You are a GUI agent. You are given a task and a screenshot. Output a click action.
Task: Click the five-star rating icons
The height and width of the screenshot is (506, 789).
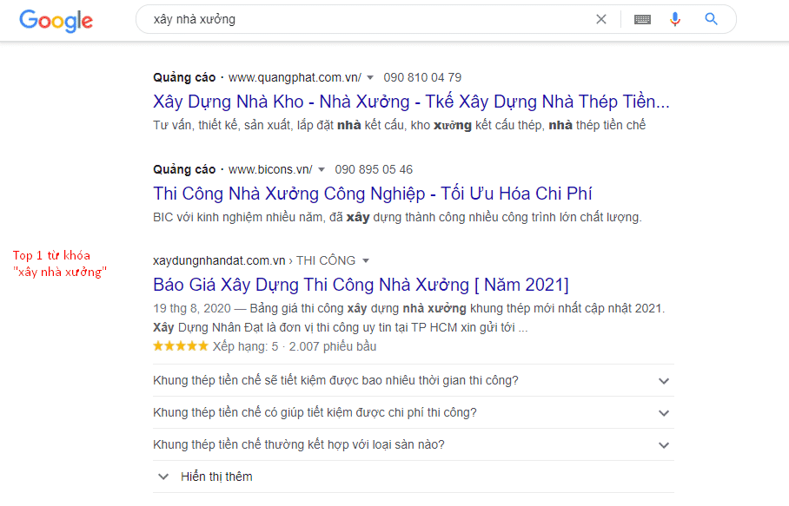[x=181, y=346]
